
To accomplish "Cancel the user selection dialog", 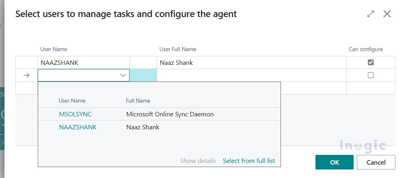I will pyautogui.click(x=376, y=162).
